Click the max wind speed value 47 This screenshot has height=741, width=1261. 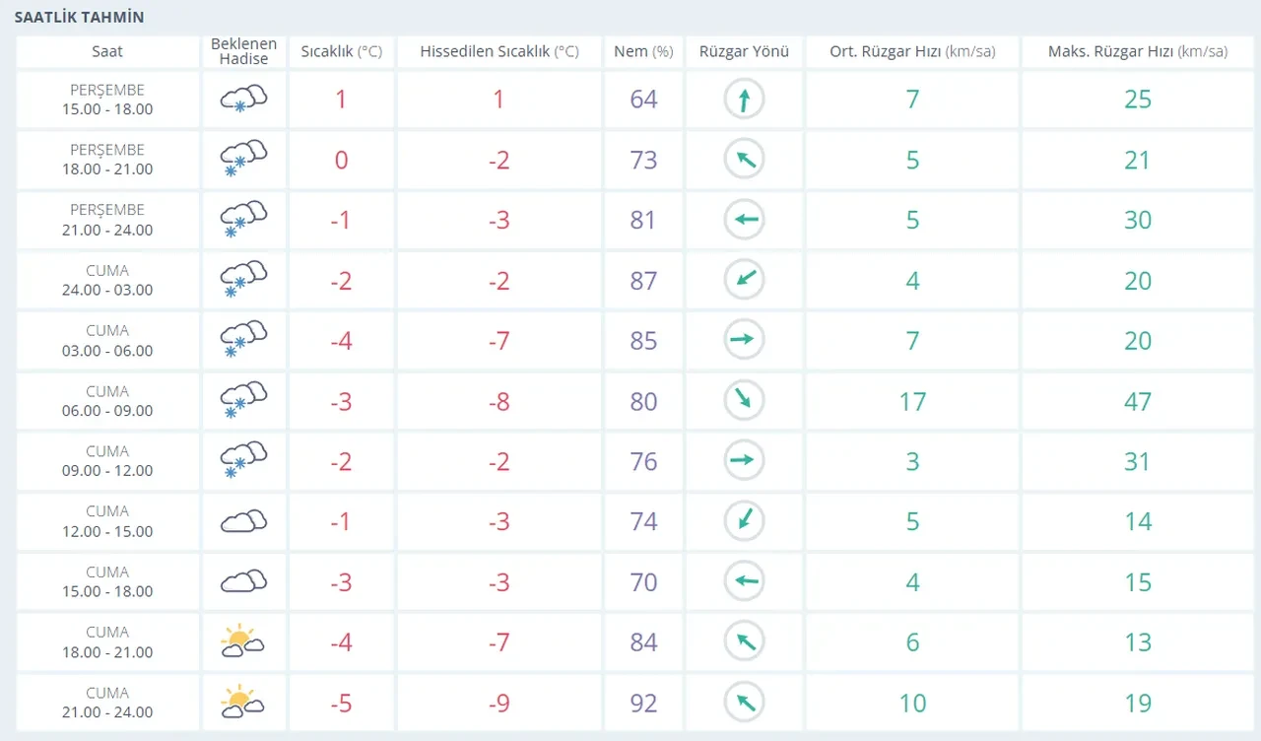tap(1138, 401)
